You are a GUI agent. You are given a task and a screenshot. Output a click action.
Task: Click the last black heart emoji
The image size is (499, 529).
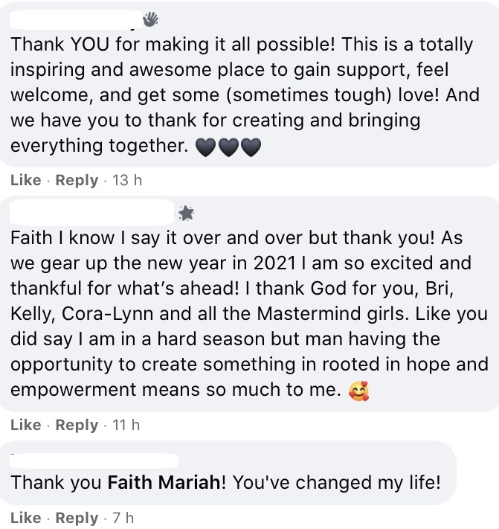(251, 147)
